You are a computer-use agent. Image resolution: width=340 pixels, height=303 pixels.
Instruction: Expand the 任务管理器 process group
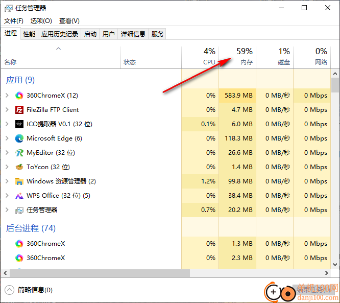[x=7, y=210]
